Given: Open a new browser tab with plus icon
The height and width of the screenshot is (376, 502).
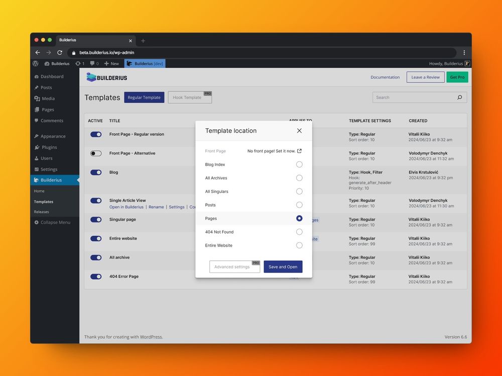Looking at the screenshot, I should click(143, 41).
